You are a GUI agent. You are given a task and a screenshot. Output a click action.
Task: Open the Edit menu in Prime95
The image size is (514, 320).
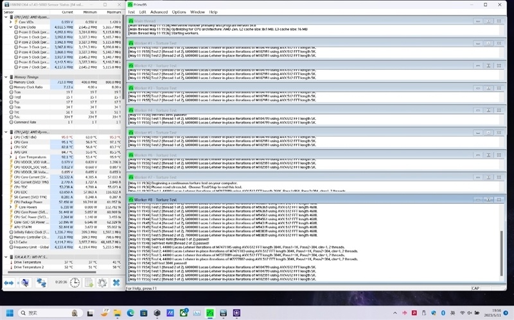click(143, 12)
